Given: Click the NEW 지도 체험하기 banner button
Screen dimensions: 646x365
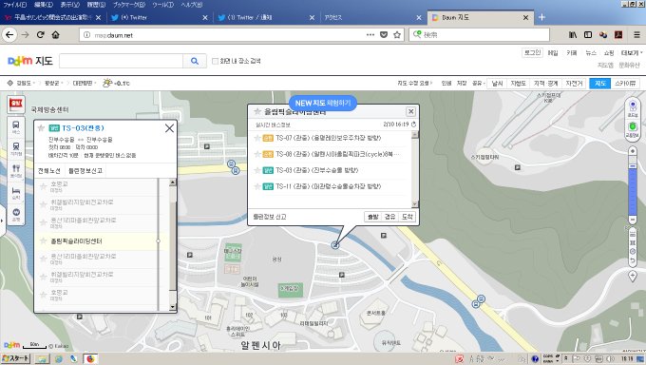Looking at the screenshot, I should (x=323, y=103).
